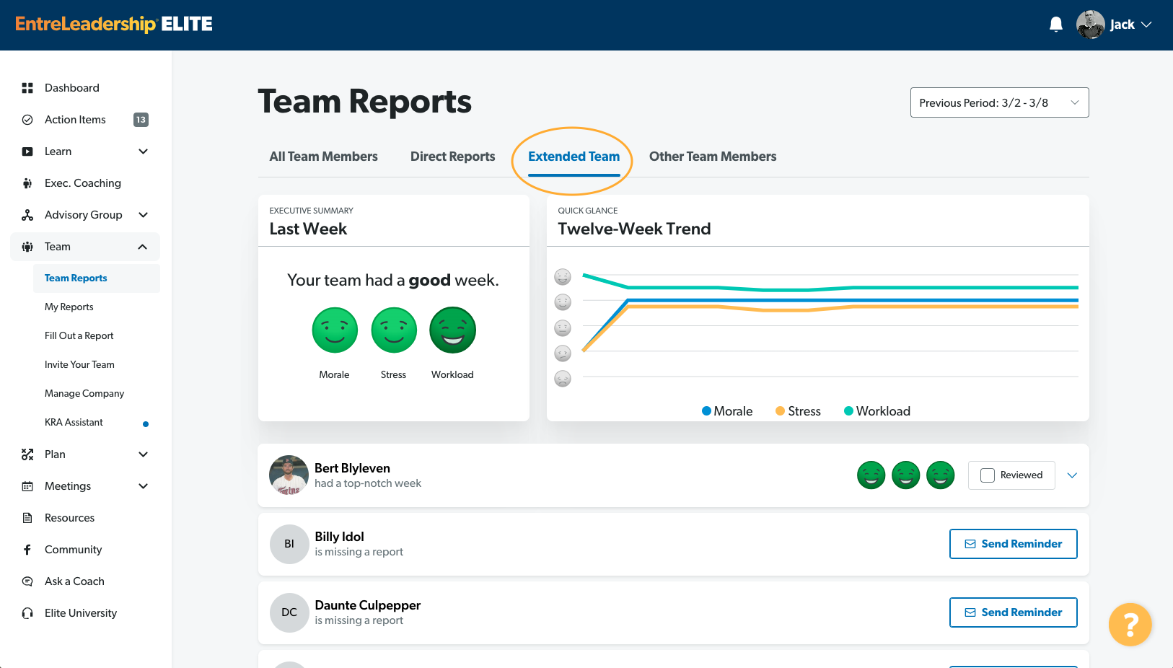
Task: Click the Resources document icon
Action: click(27, 518)
